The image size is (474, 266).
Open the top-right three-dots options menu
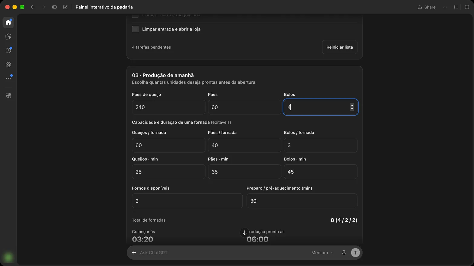coord(445,7)
